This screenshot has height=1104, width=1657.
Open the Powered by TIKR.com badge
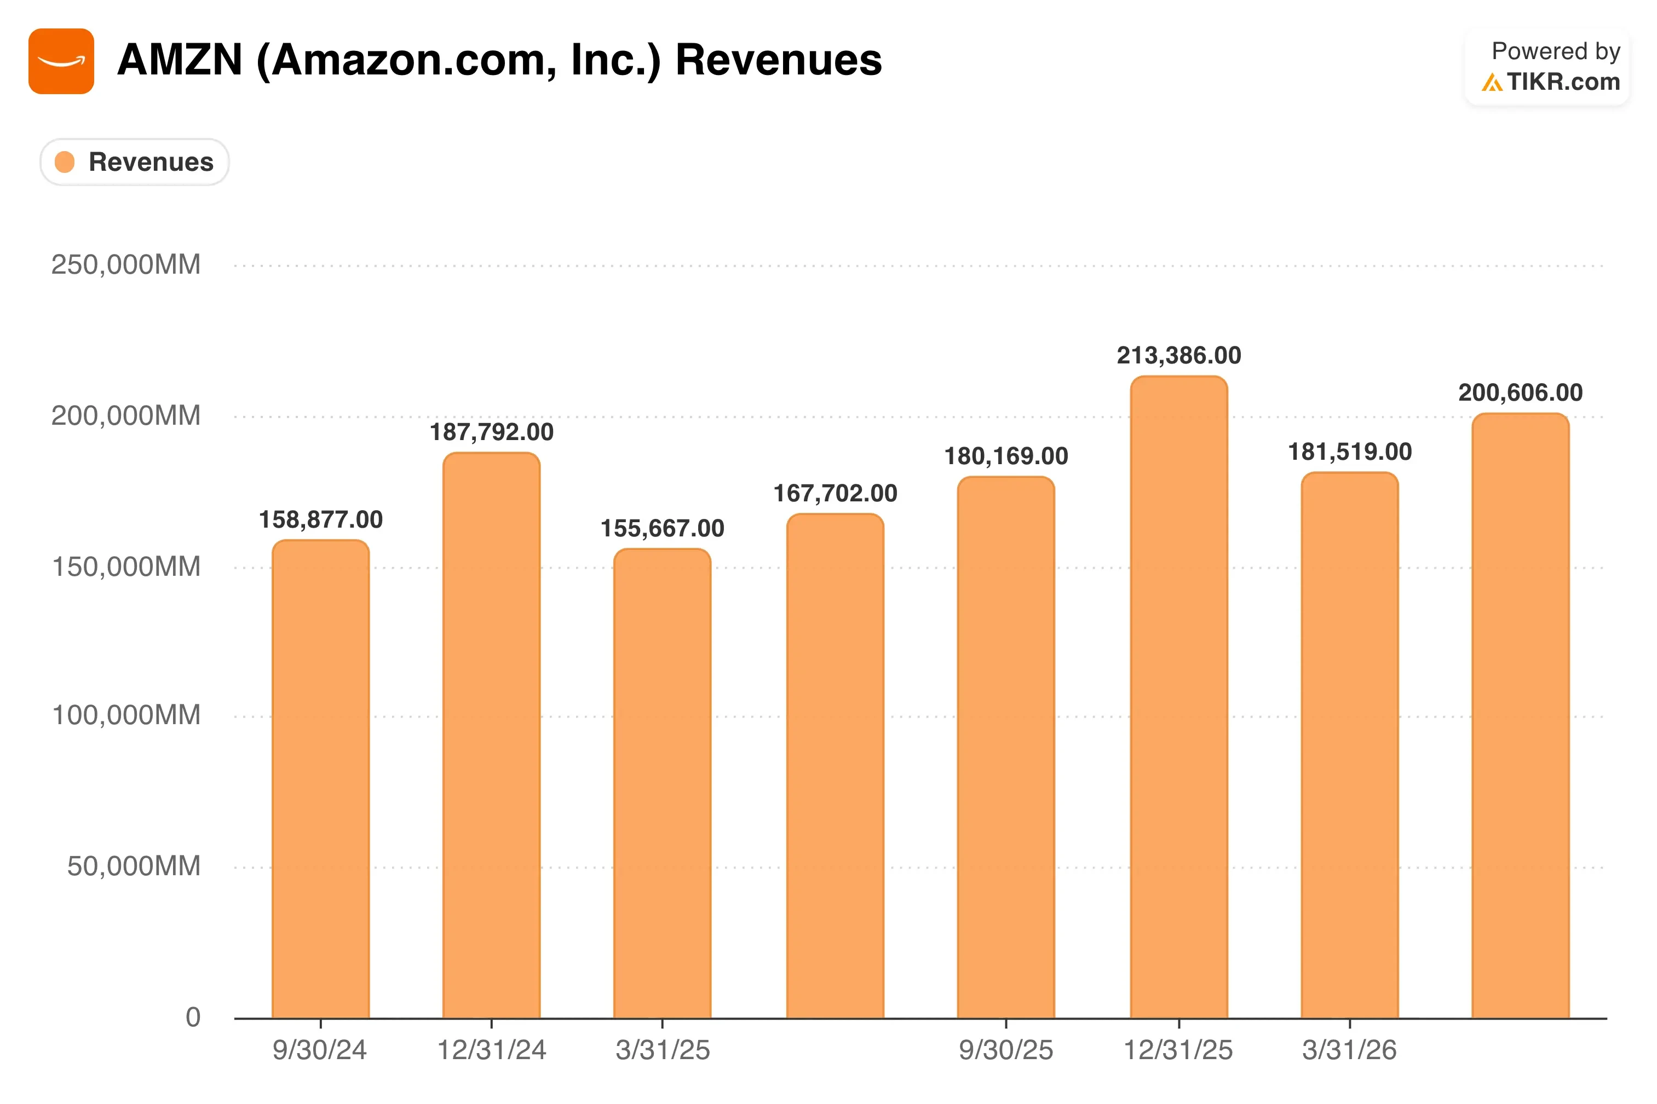(x=1548, y=67)
